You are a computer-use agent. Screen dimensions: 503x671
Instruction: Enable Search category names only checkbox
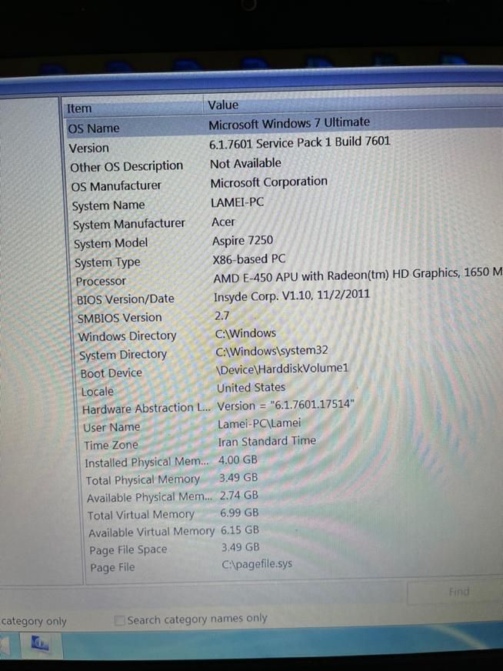[x=119, y=620]
